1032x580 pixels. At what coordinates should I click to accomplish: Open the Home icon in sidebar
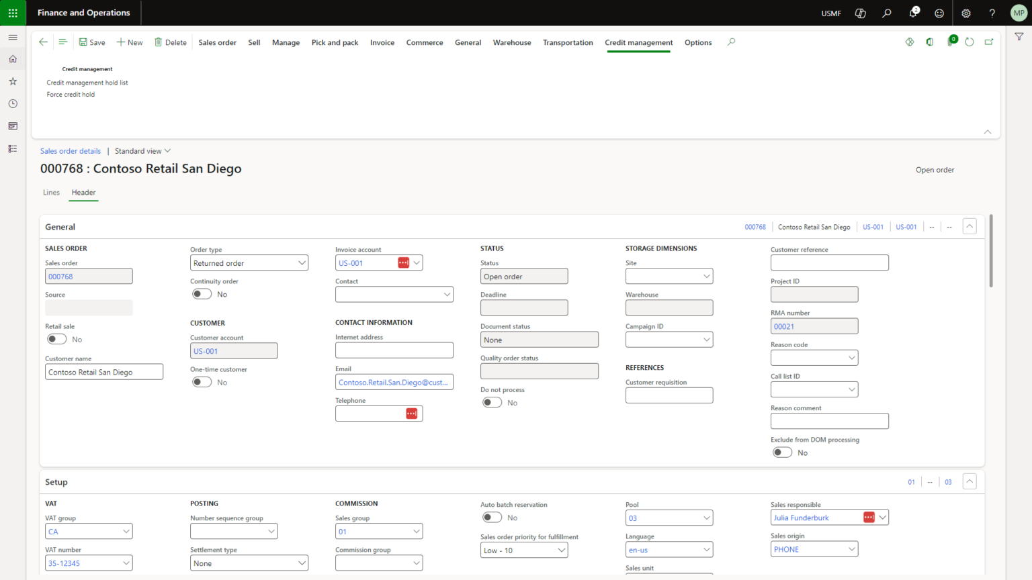(x=13, y=59)
